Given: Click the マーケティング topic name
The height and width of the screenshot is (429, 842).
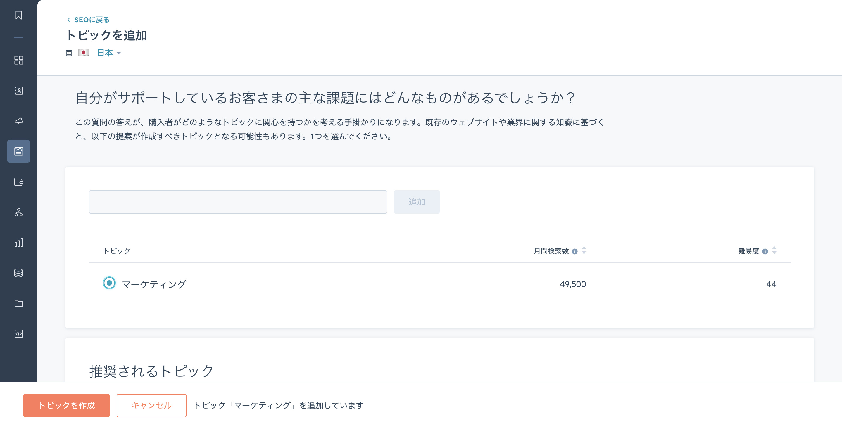Looking at the screenshot, I should tap(154, 284).
